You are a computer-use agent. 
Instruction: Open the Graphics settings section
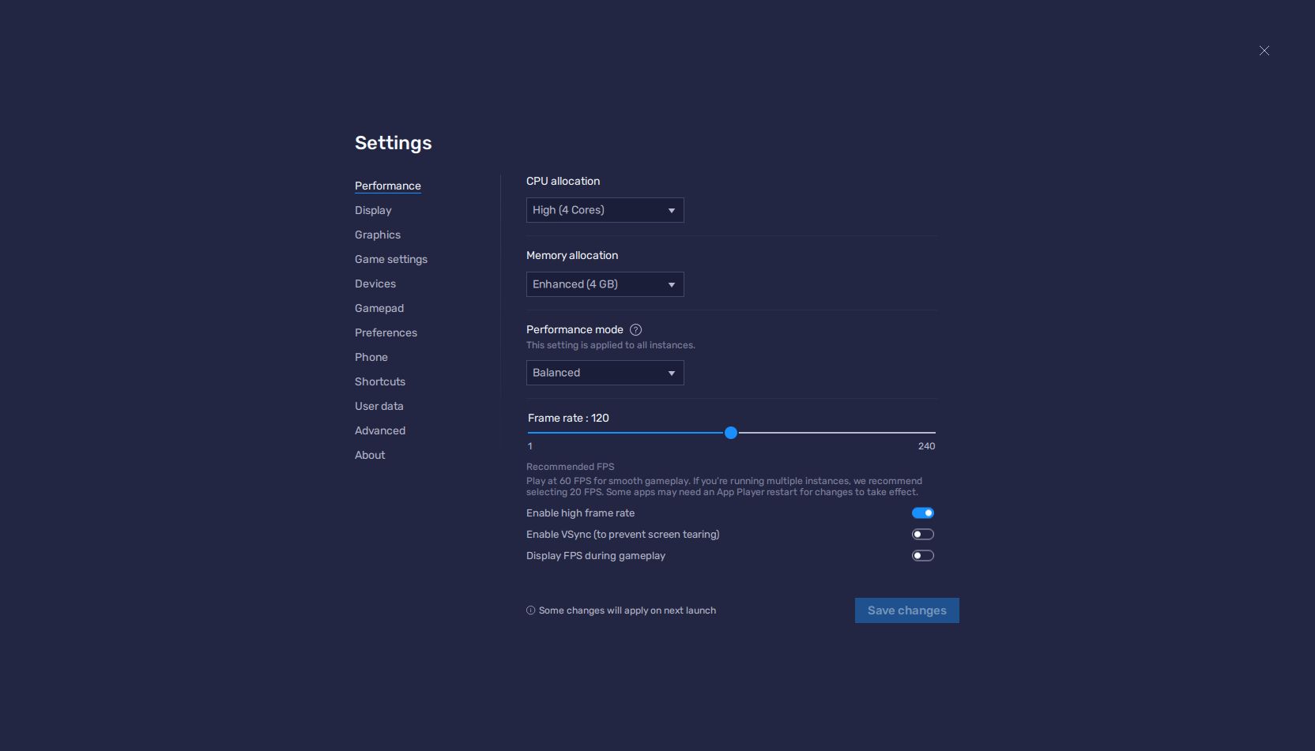pyautogui.click(x=377, y=235)
